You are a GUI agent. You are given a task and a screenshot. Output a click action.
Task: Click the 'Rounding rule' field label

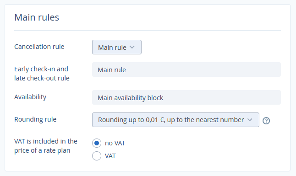click(35, 119)
